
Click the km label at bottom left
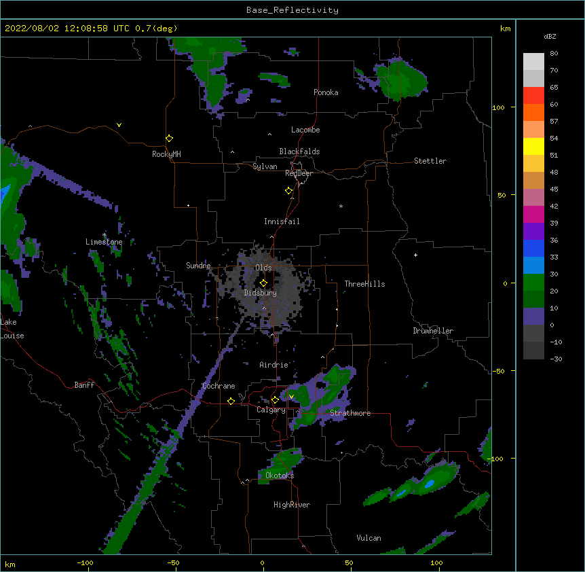tap(10, 565)
